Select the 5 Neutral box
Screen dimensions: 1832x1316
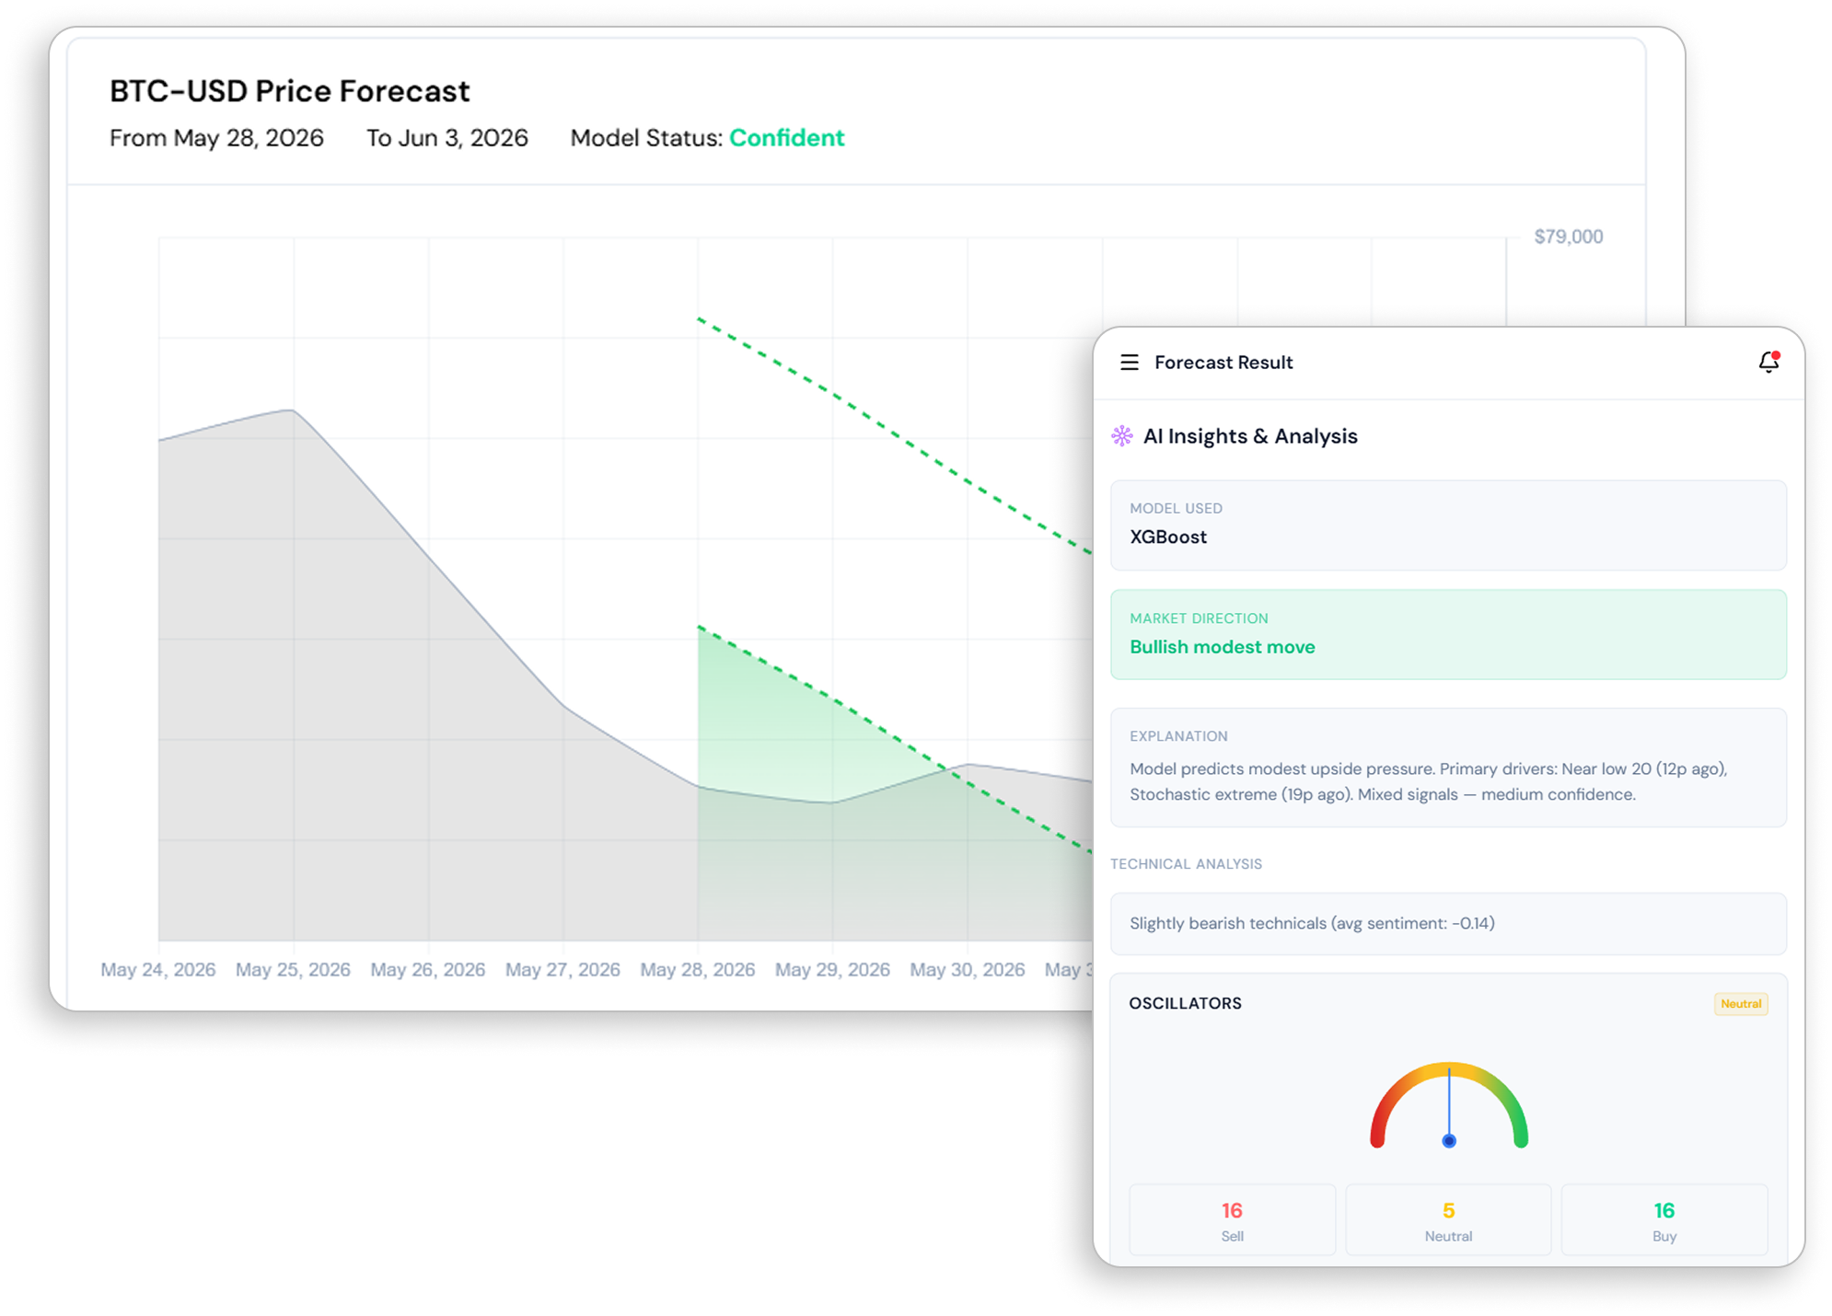click(1448, 1220)
